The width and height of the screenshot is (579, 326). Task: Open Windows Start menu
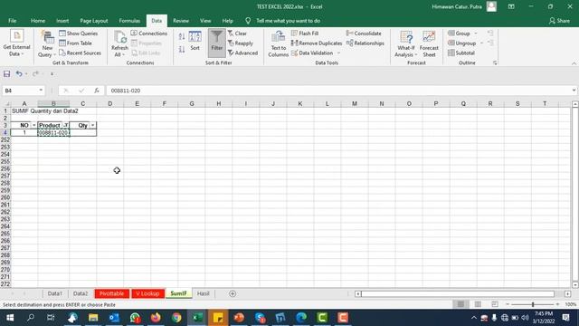point(10,318)
